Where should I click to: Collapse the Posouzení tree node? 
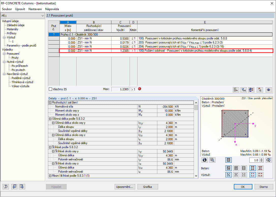[x=4, y=54]
